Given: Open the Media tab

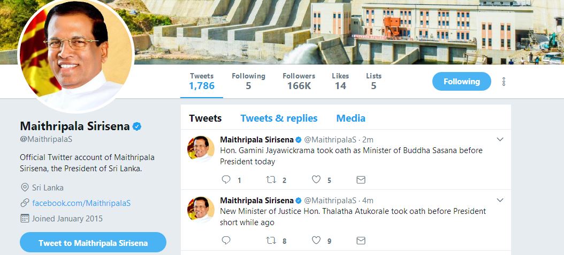Looking at the screenshot, I should pyautogui.click(x=350, y=118).
